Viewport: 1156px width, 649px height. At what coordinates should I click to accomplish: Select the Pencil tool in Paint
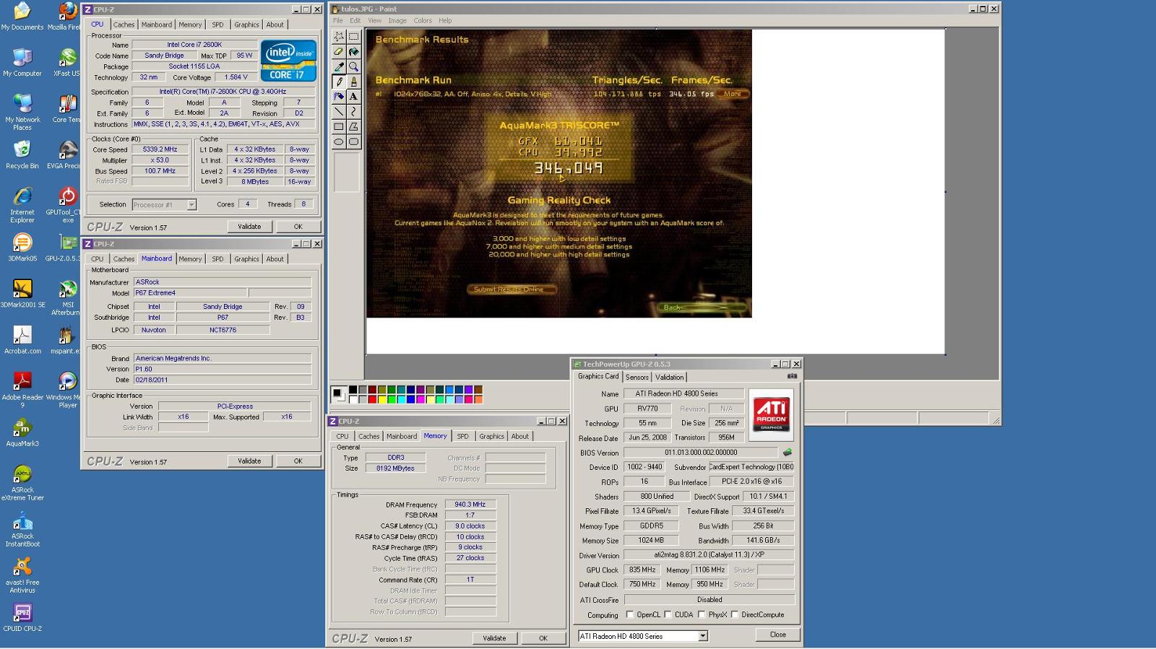point(338,82)
